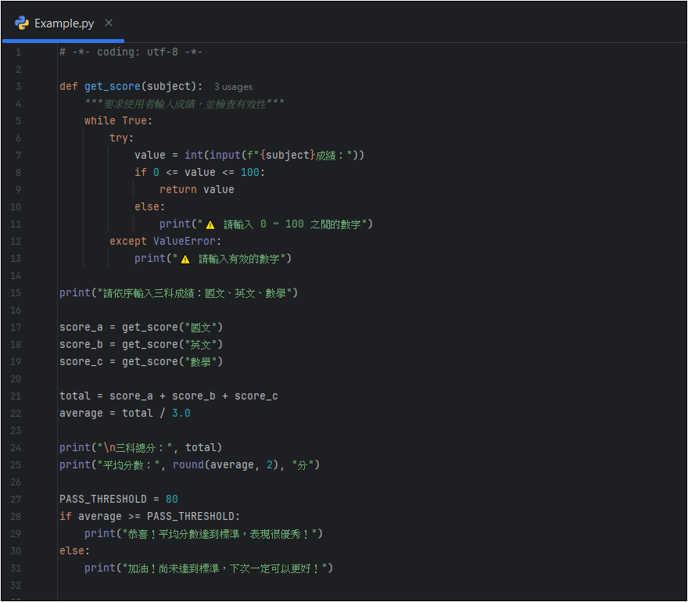Screen dimensions: 688x602
Task: Click the number 3.0 on the average line
Action: [x=181, y=413]
